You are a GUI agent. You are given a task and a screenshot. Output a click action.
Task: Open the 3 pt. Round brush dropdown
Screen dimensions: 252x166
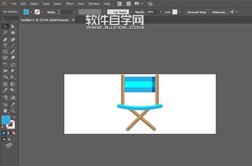coord(131,12)
